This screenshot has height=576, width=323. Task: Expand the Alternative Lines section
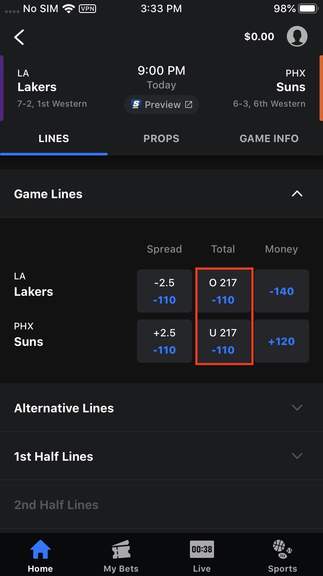[297, 408]
